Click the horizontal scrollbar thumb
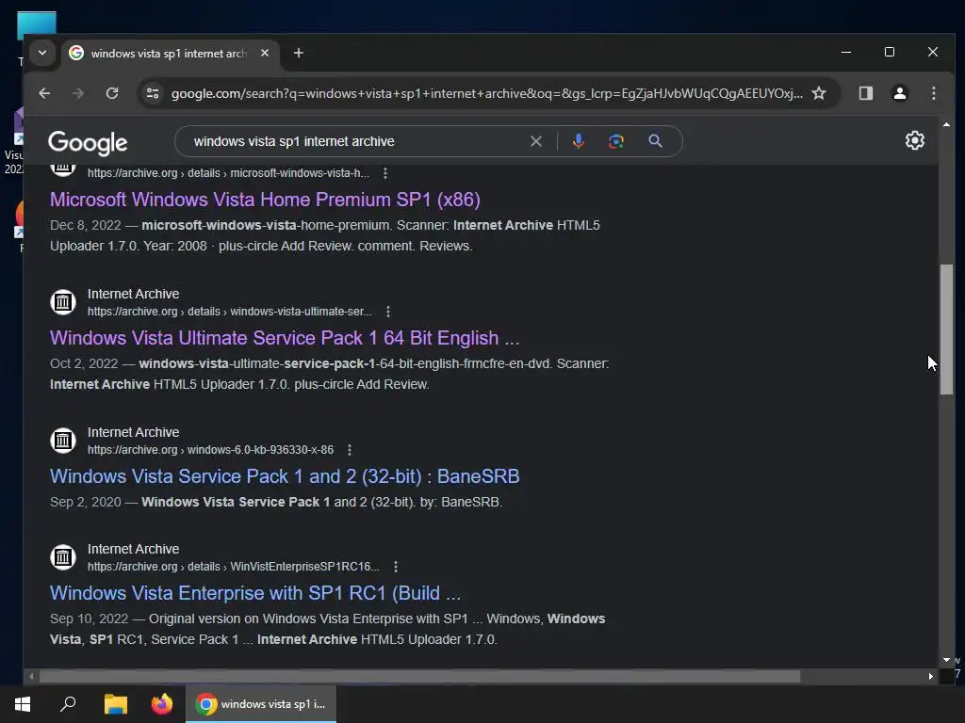 (419, 676)
